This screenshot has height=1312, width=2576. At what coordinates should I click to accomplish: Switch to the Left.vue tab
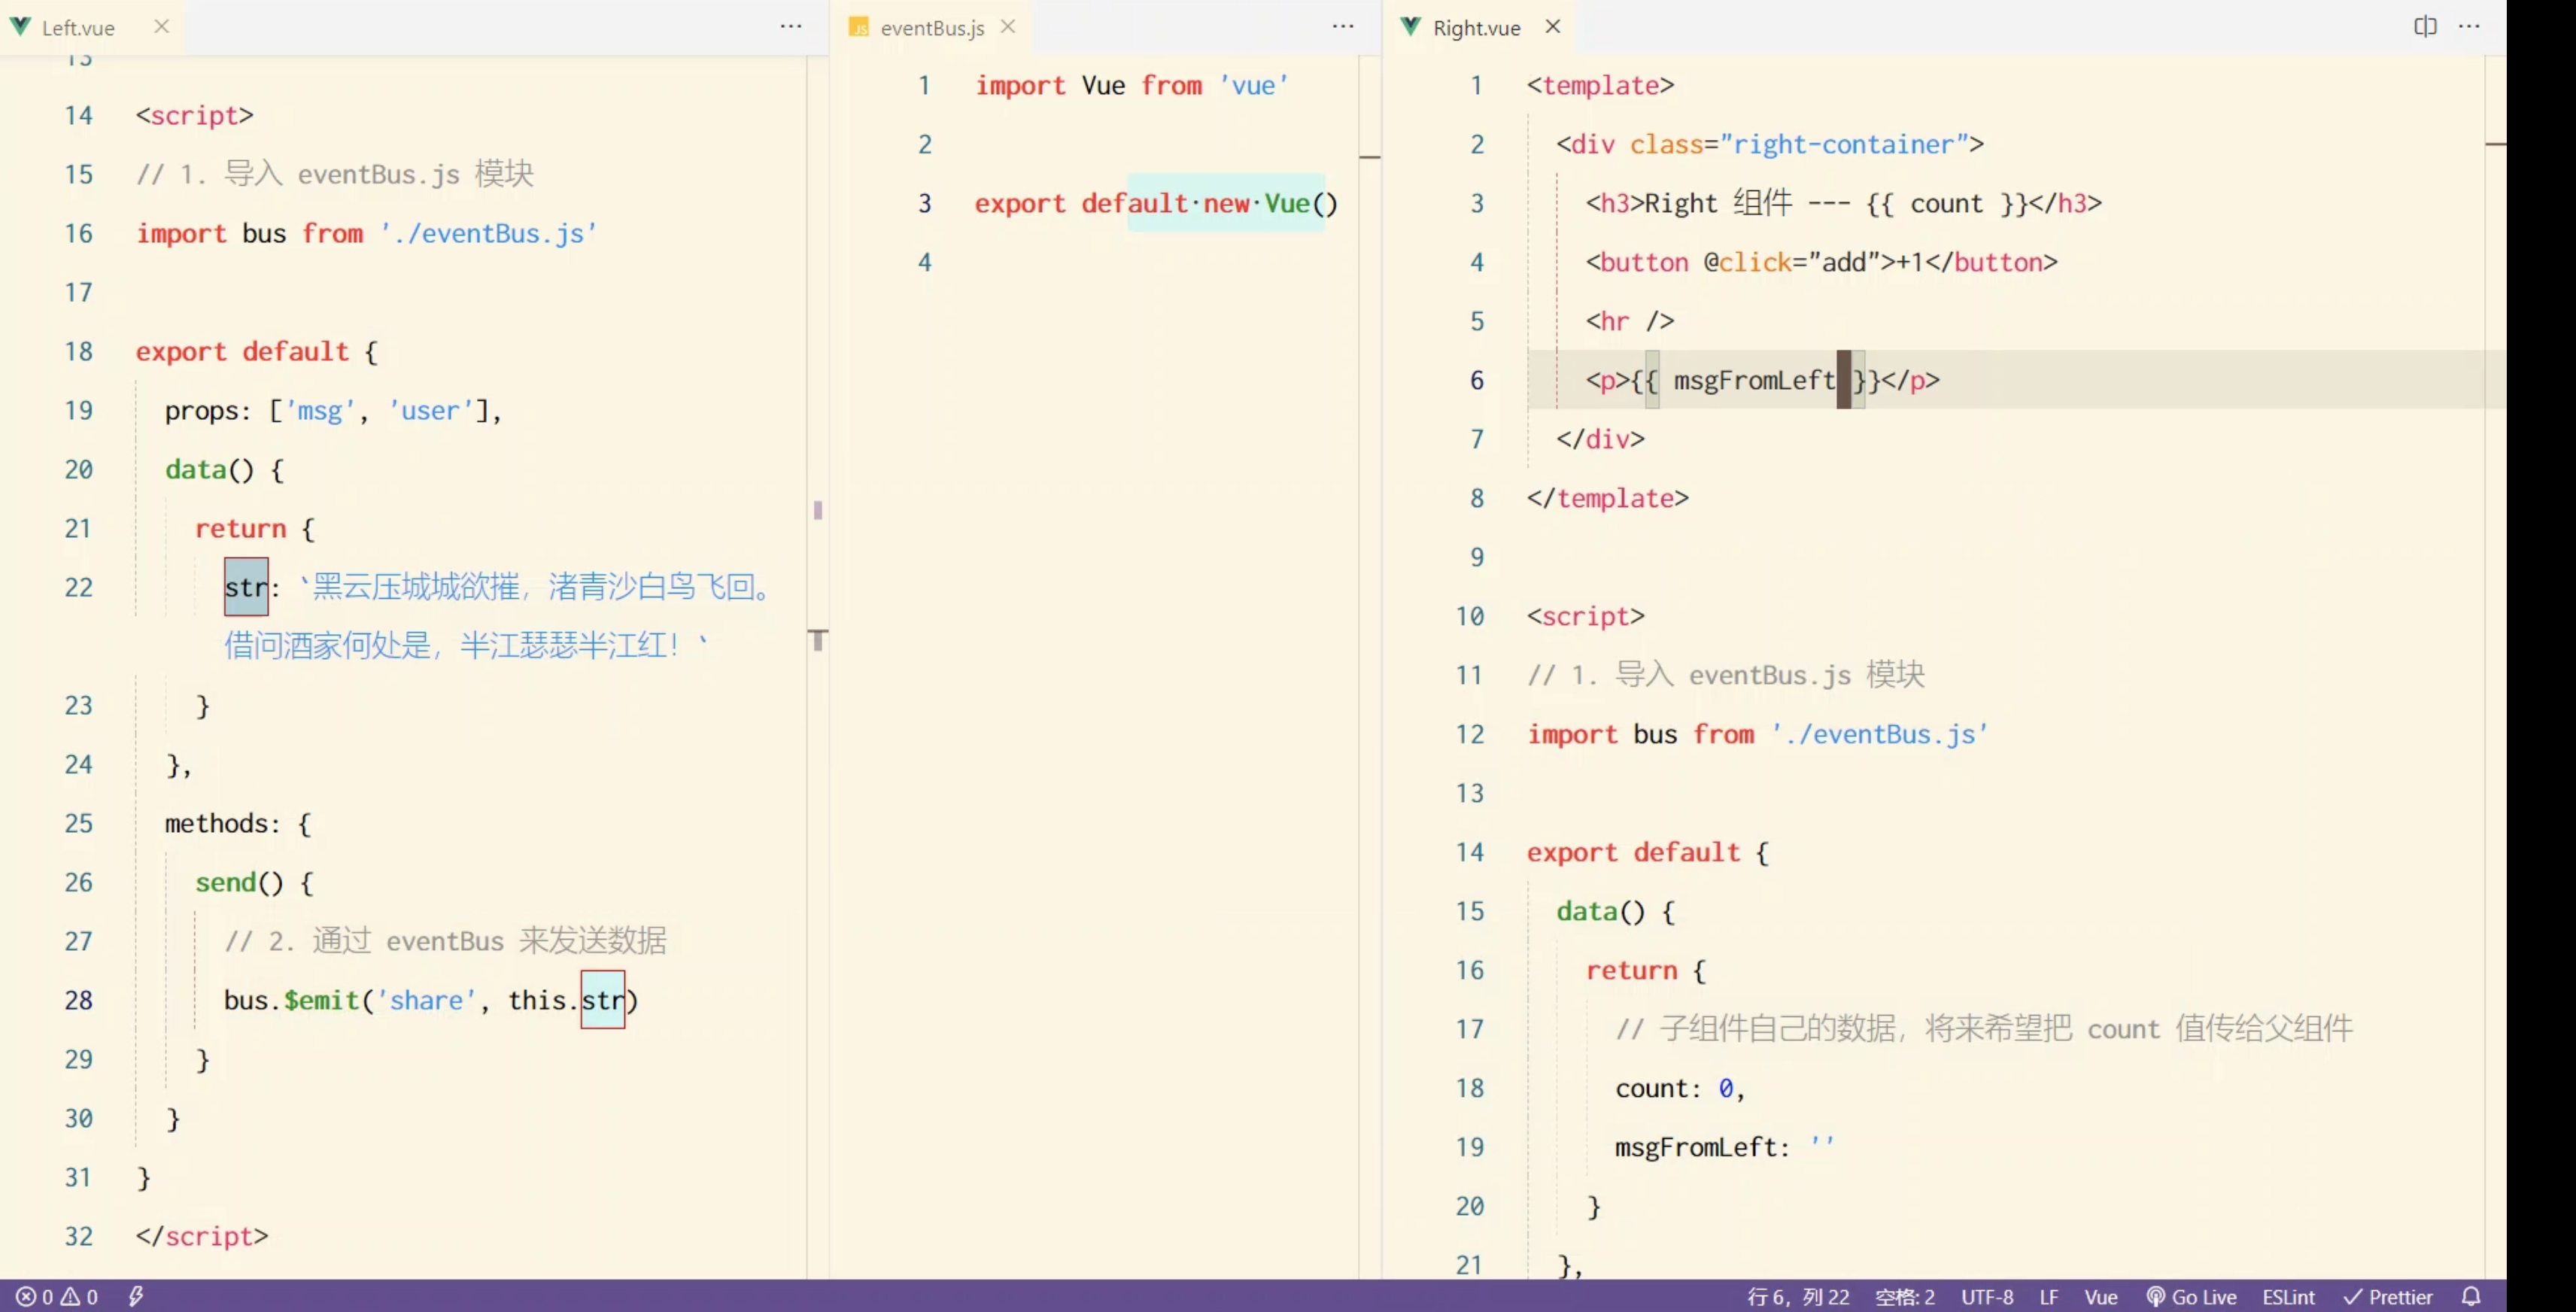pyautogui.click(x=78, y=28)
